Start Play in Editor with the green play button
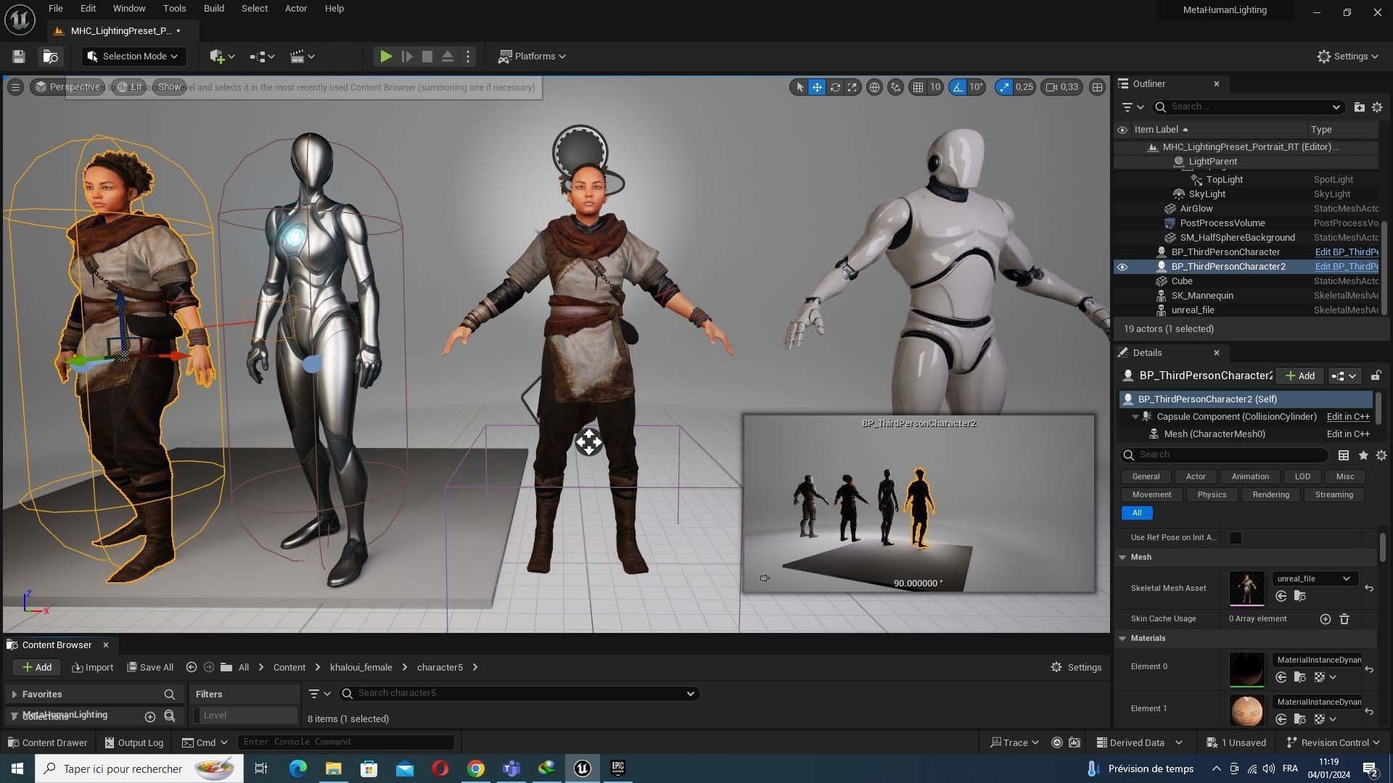 click(386, 57)
